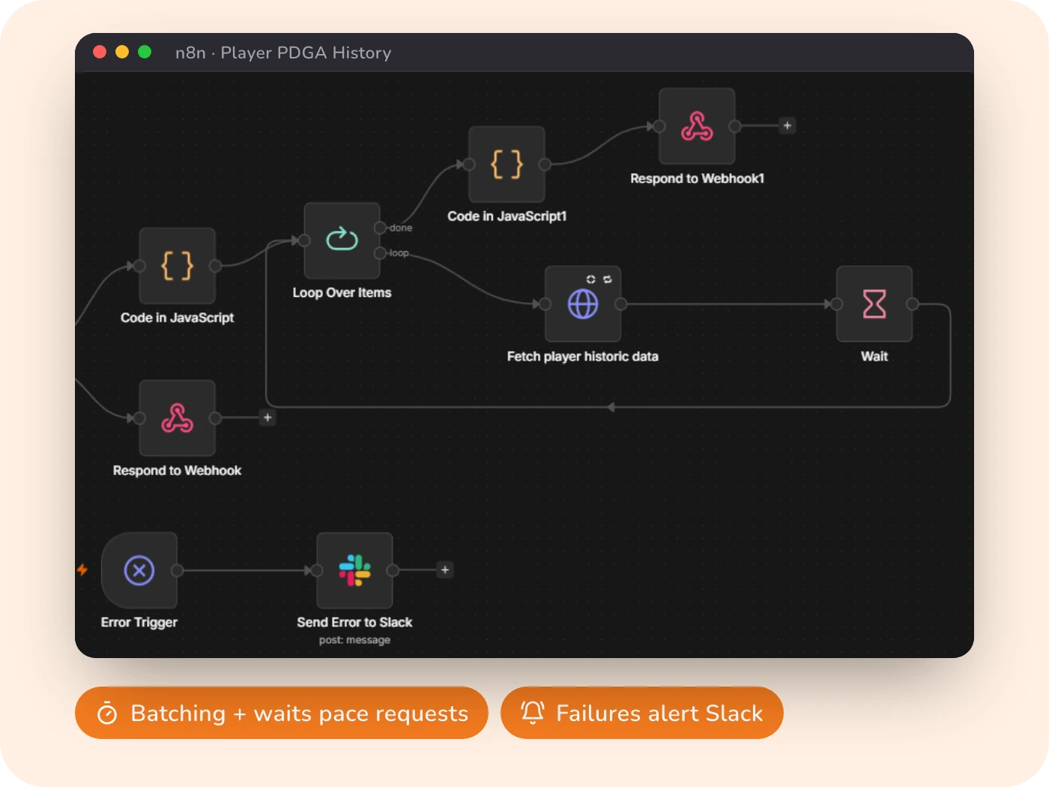The image size is (1049, 787).
Task: Add a node after Send Error to Slack
Action: (445, 570)
